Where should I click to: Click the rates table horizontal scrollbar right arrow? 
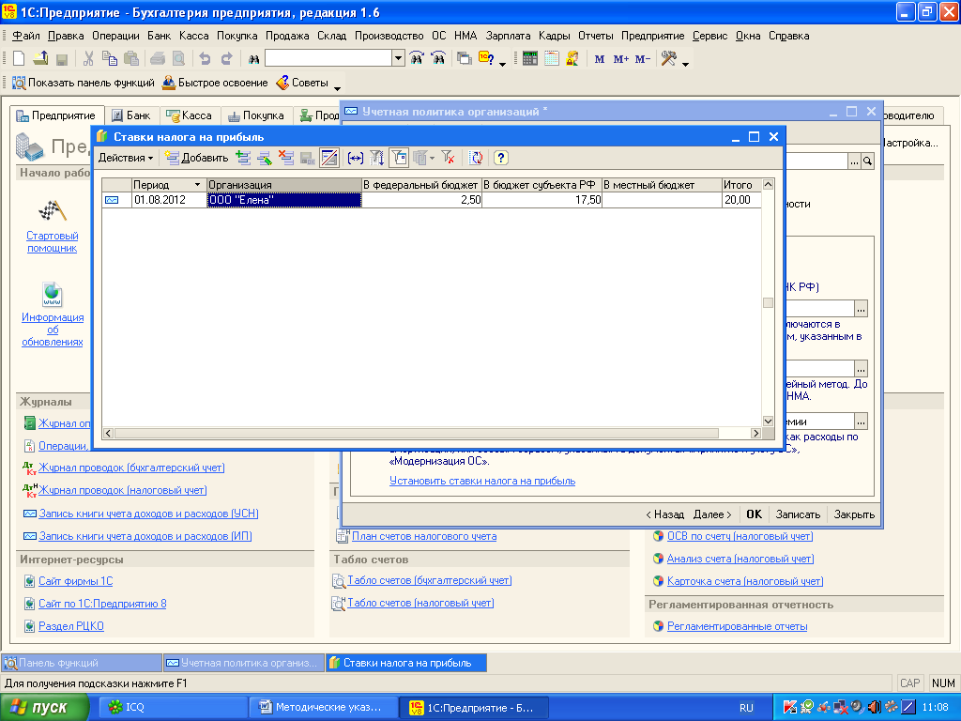[x=755, y=433]
